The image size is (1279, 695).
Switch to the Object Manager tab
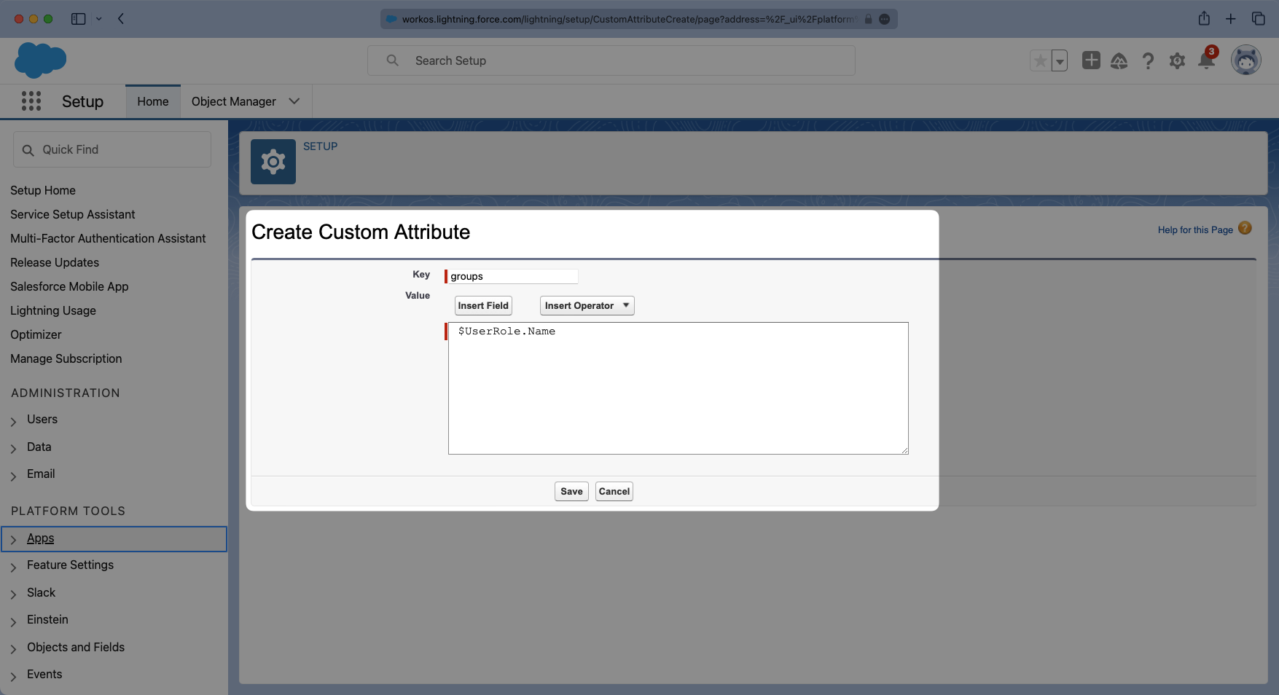[233, 101]
